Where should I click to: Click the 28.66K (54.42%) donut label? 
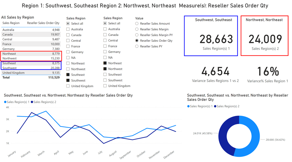tap(276, 140)
